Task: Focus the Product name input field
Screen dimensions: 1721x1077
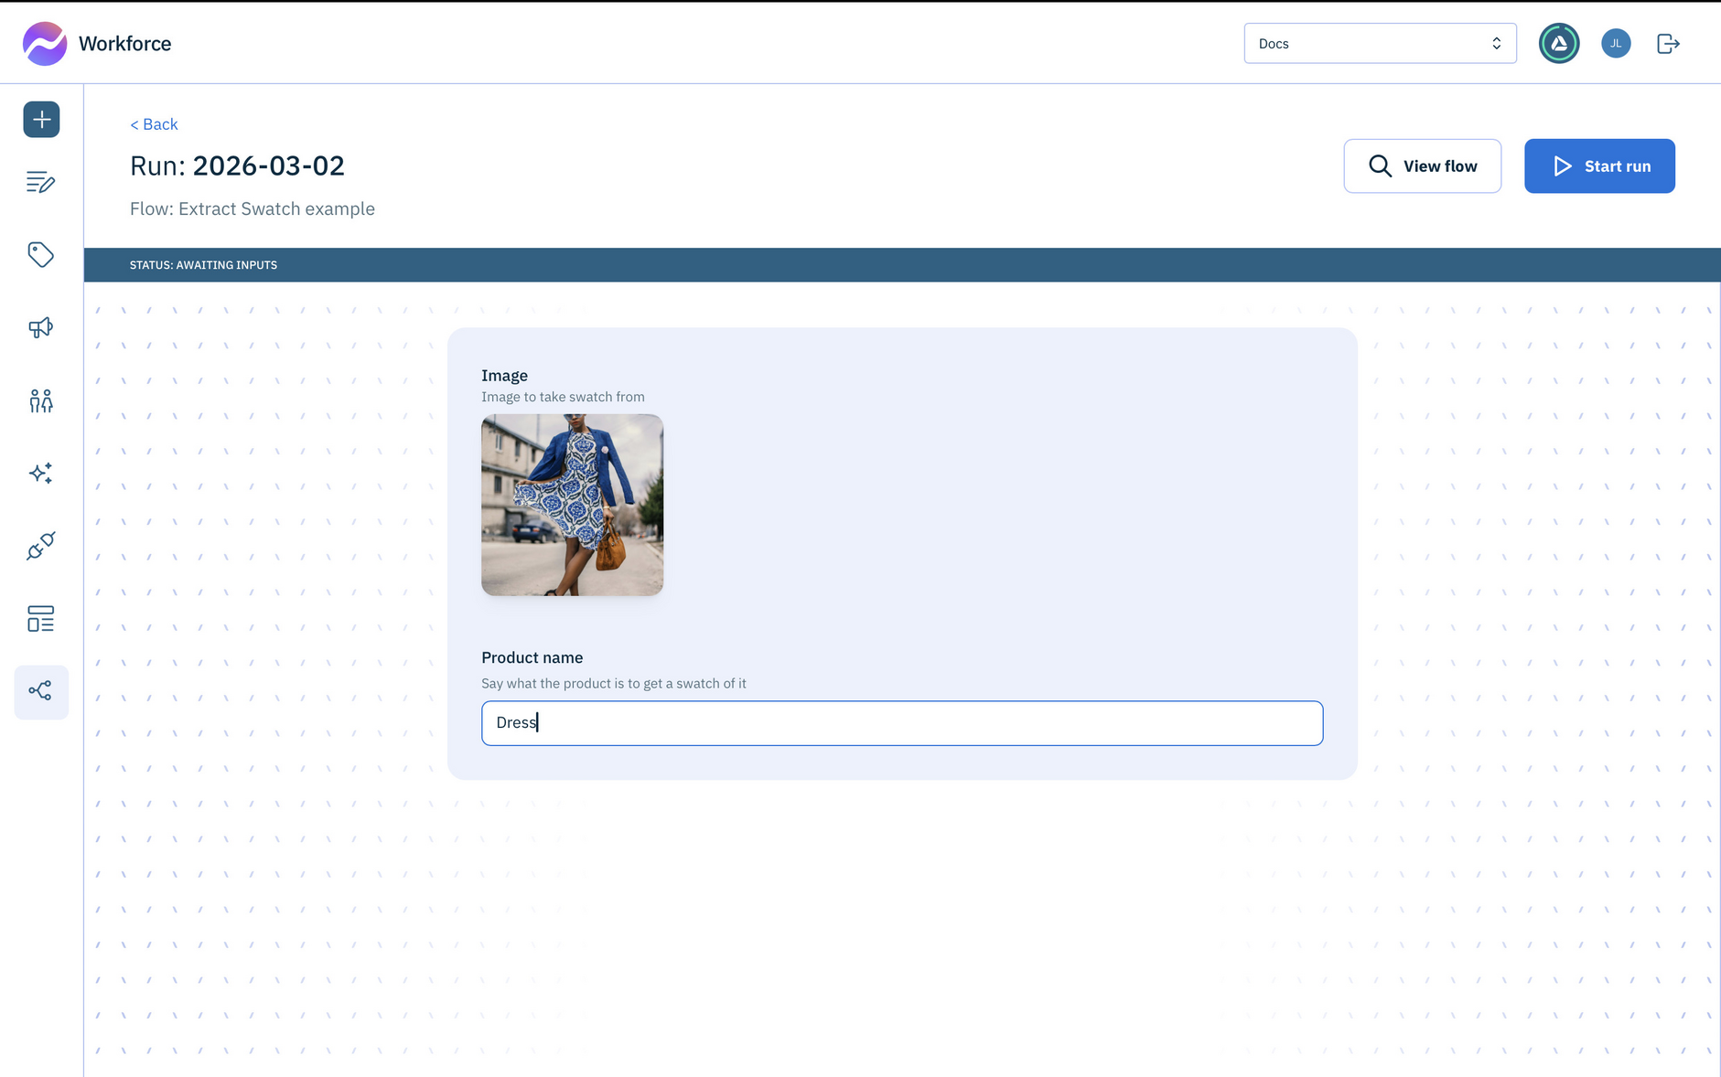Action: click(901, 723)
